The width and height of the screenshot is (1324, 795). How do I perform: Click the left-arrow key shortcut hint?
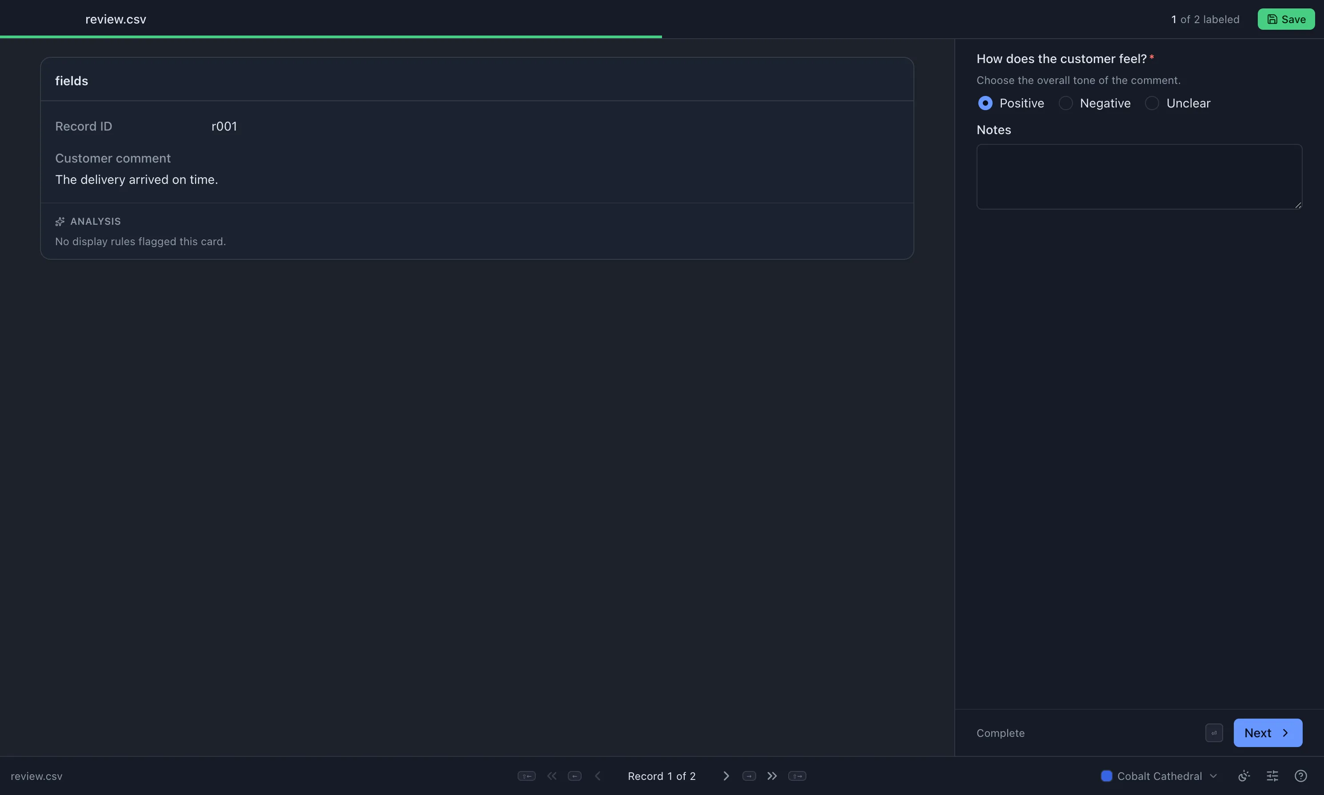pyautogui.click(x=574, y=776)
